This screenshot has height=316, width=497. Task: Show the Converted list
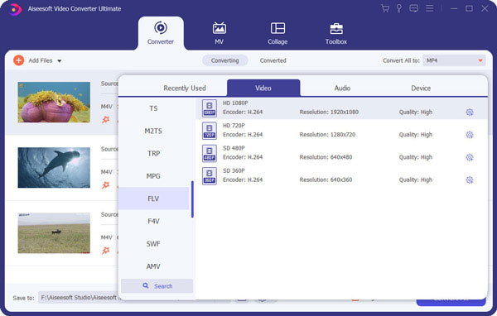[x=273, y=60]
